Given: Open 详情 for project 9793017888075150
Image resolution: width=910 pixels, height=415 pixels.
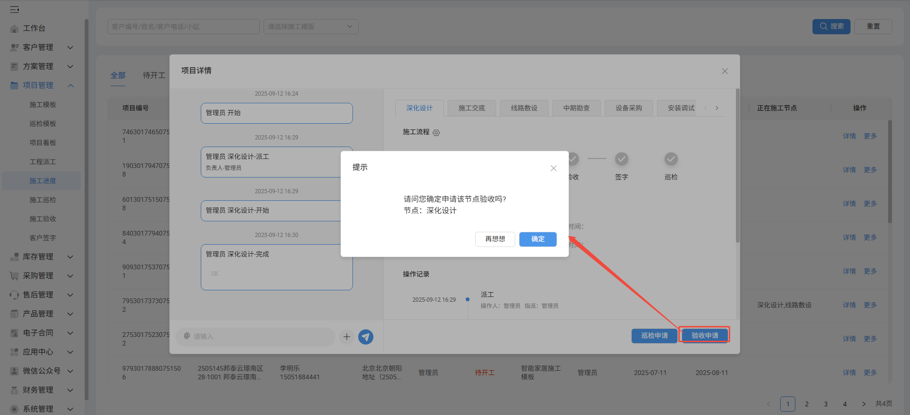Looking at the screenshot, I should tap(849, 373).
